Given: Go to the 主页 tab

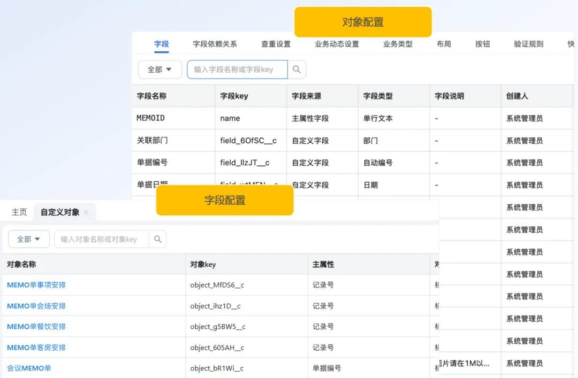Looking at the screenshot, I should click(18, 212).
